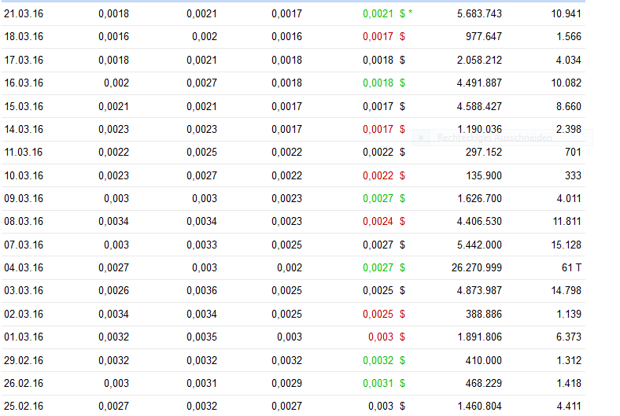Select green closing price 0,0032 $
Viewport: 620px width, 416px height.
click(x=384, y=360)
